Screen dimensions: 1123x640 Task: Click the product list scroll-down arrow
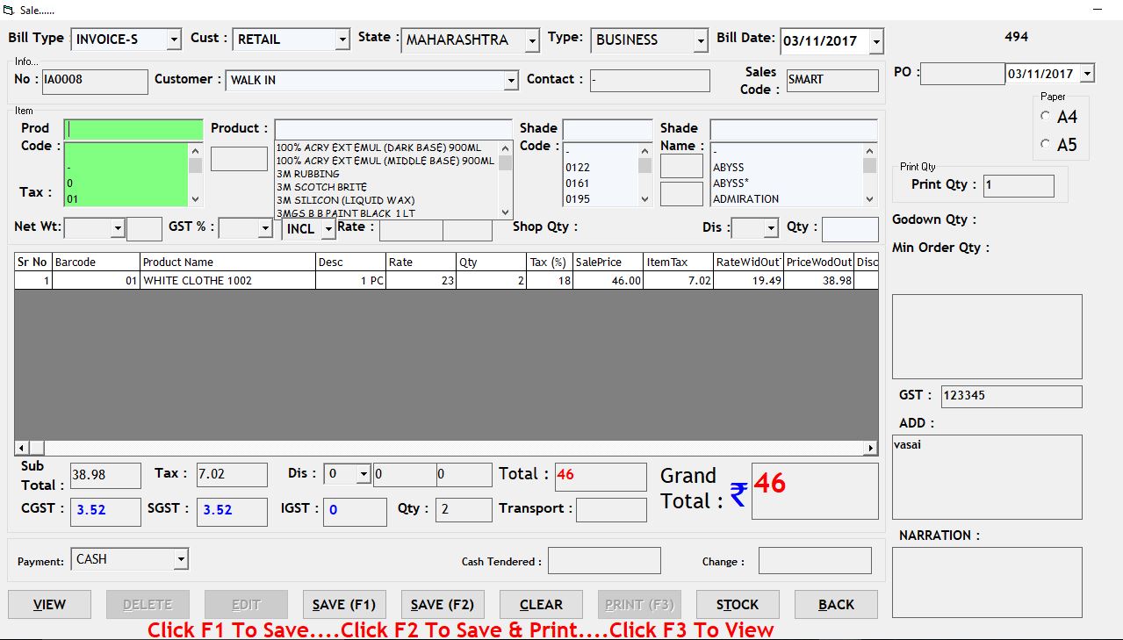[x=505, y=212]
